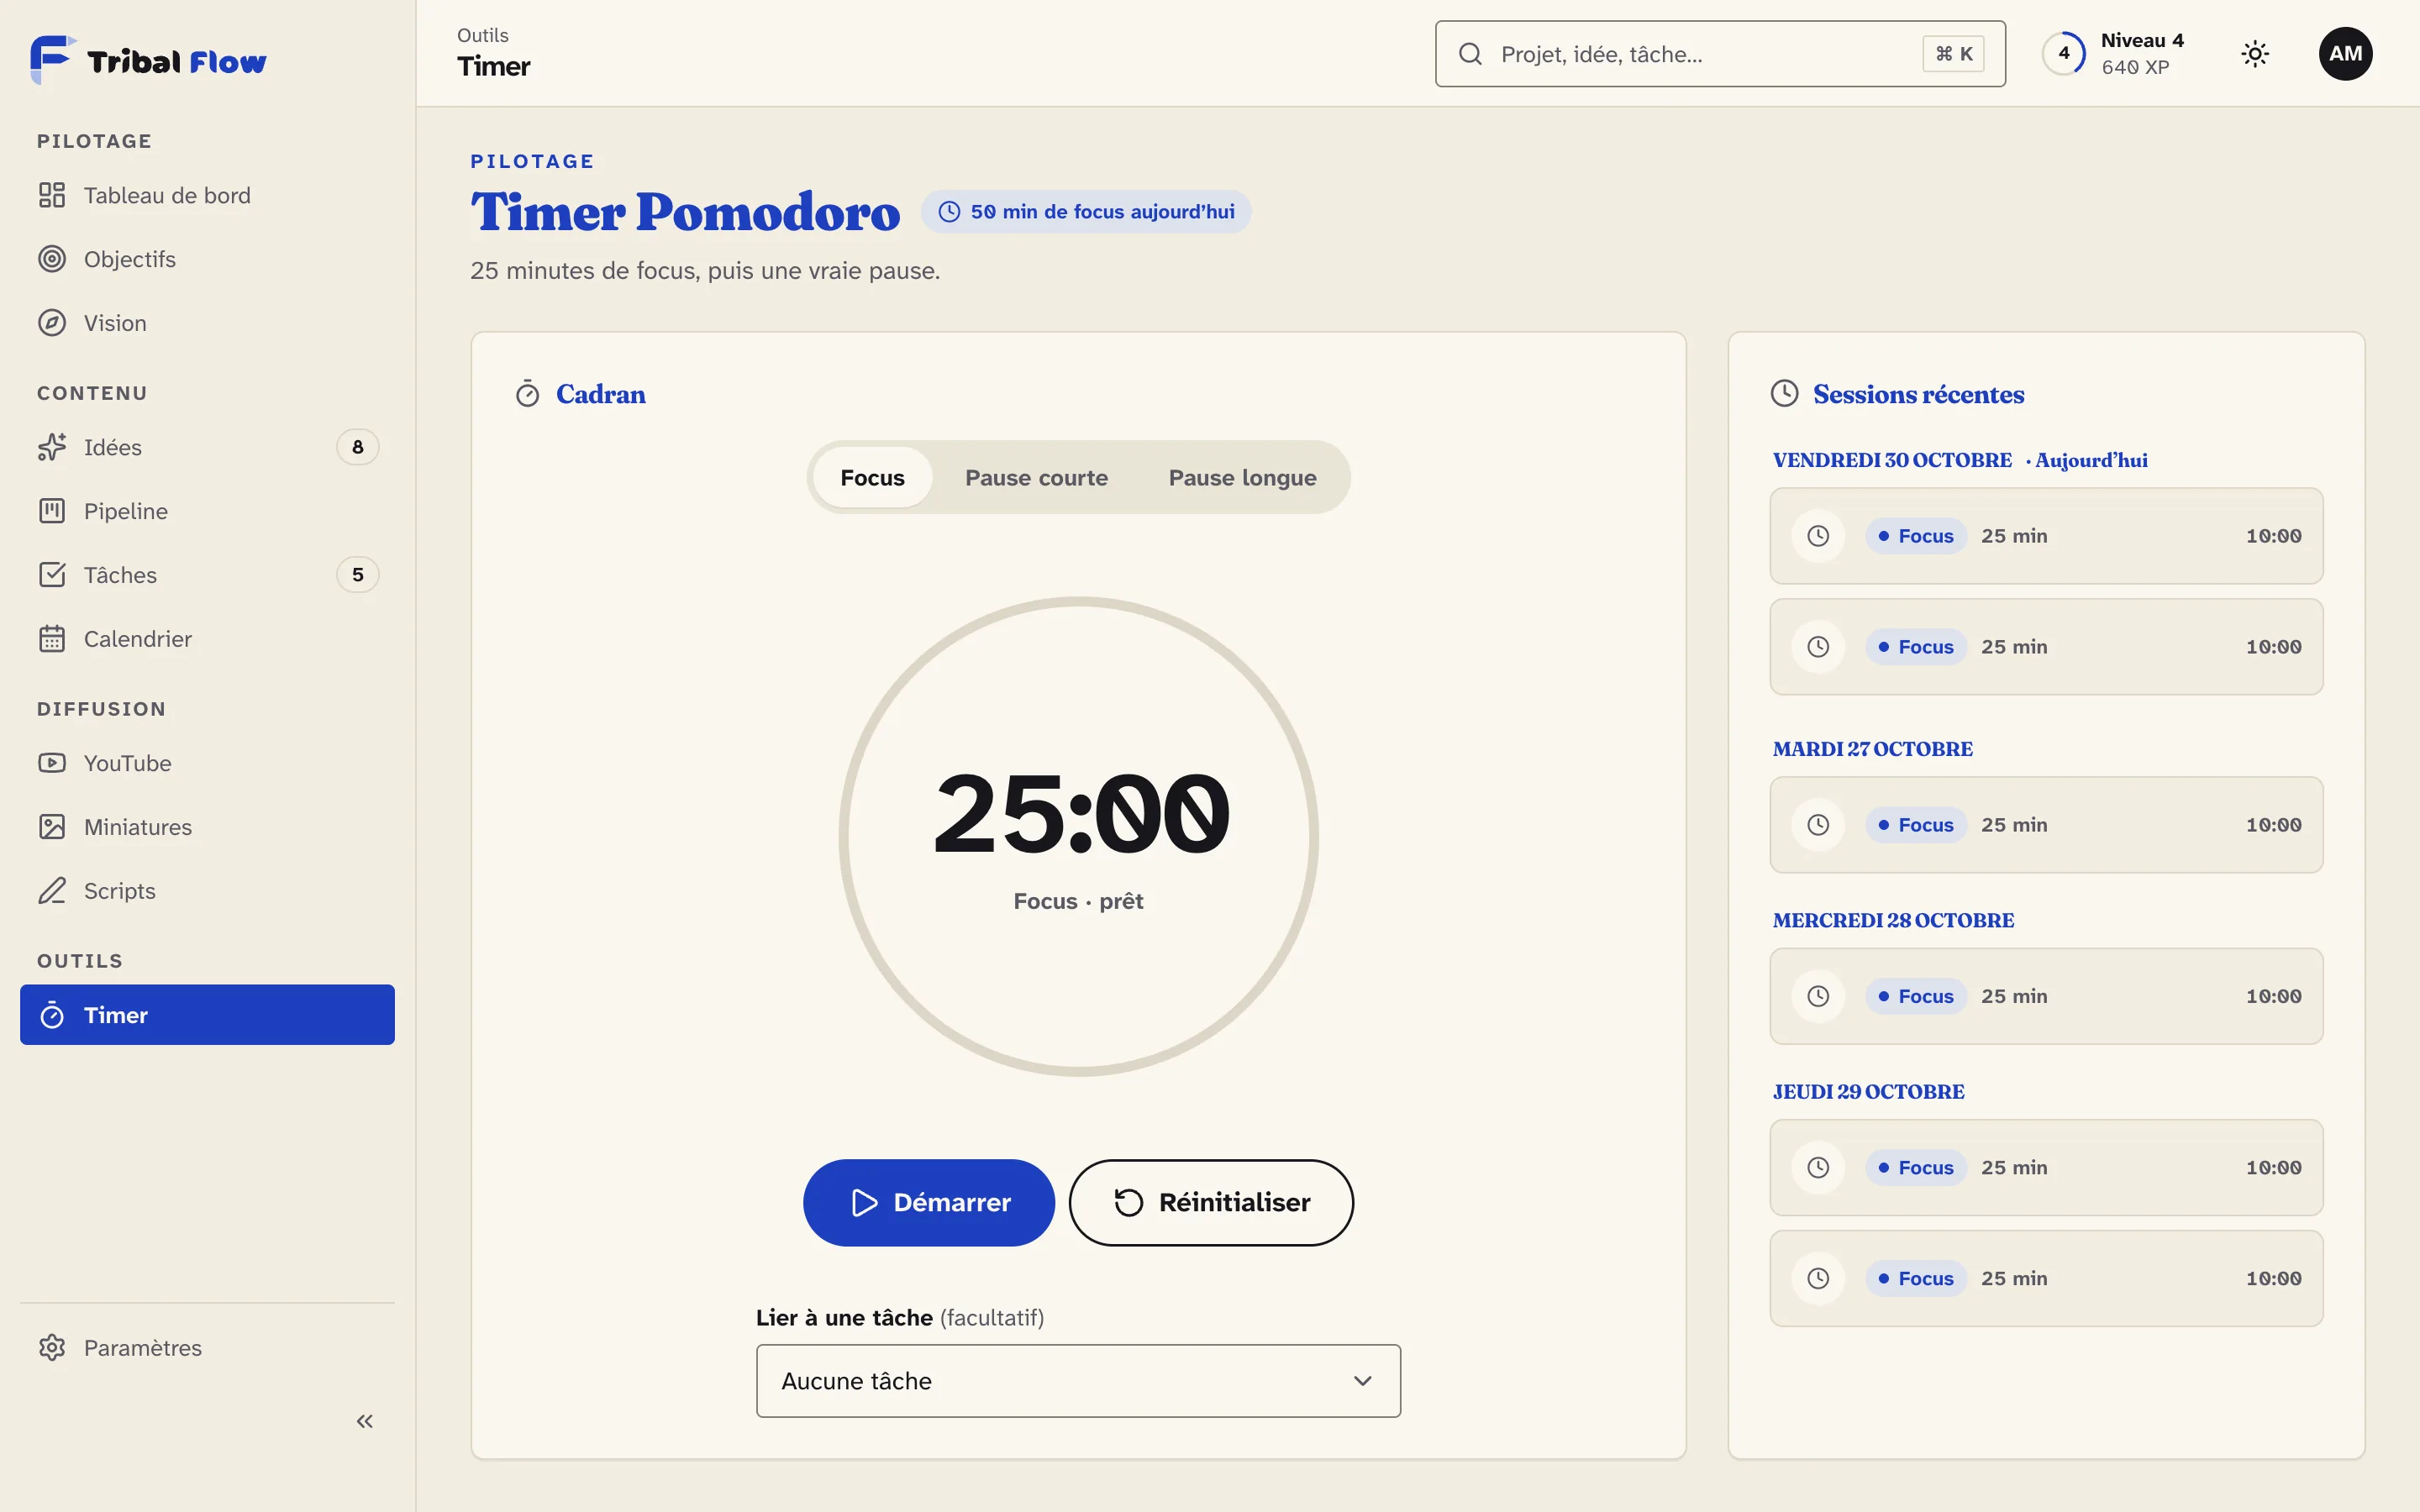Click the Pipeline kanban icon
Screen dimensions: 2420x1512
coord(52,511)
